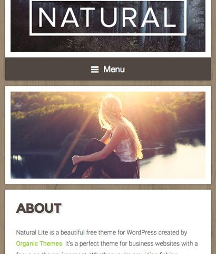Open the Menu label in navigation bar
The width and height of the screenshot is (216, 254).
(114, 69)
